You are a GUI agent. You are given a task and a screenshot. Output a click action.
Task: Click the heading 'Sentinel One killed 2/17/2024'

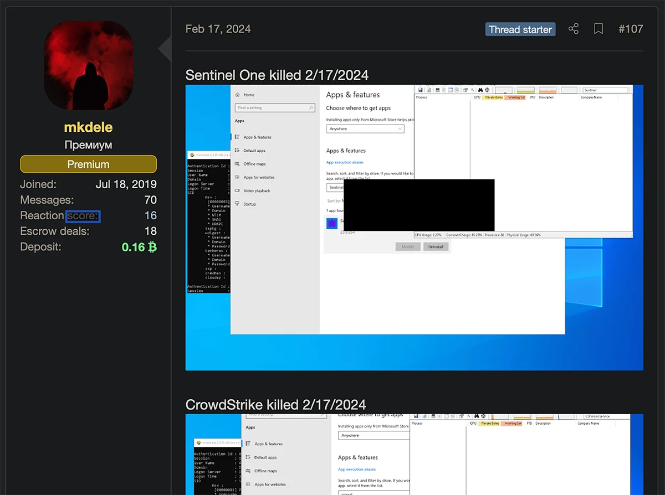click(x=277, y=75)
